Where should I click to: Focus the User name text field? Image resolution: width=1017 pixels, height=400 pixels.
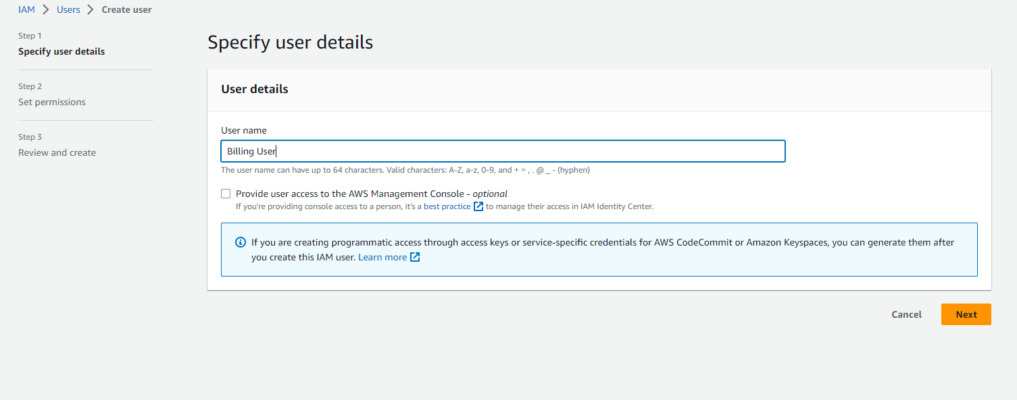click(x=503, y=151)
